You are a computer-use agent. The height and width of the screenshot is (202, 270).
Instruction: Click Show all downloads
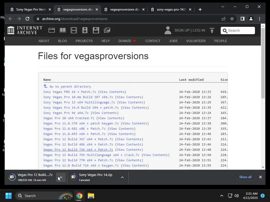click(245, 177)
